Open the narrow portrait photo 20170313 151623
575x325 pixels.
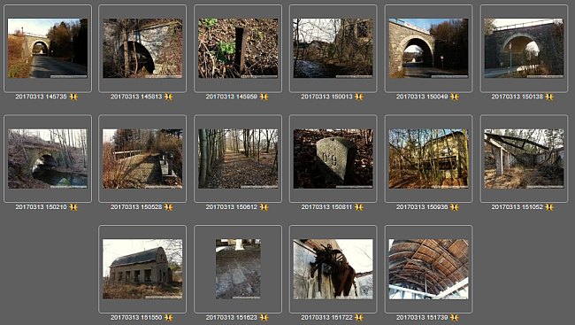pos(238,269)
